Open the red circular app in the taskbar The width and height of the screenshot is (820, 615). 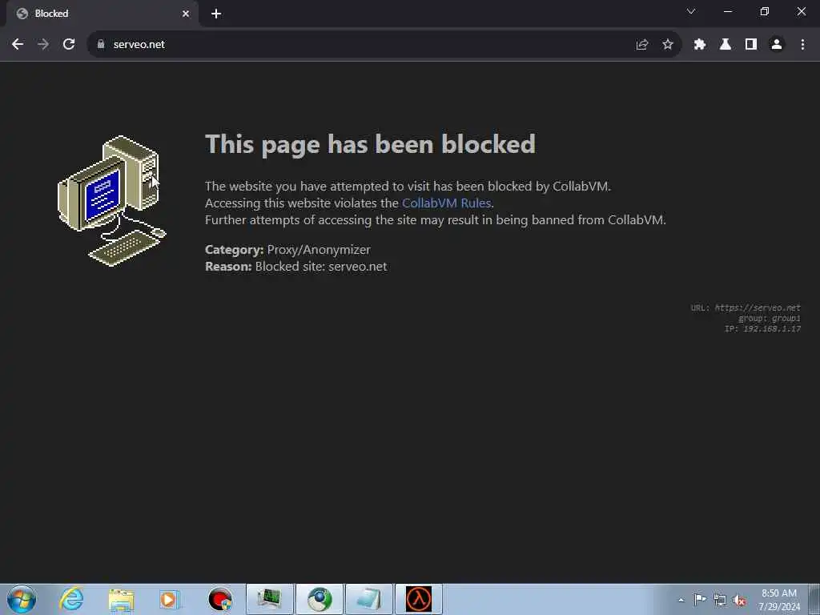(x=219, y=599)
